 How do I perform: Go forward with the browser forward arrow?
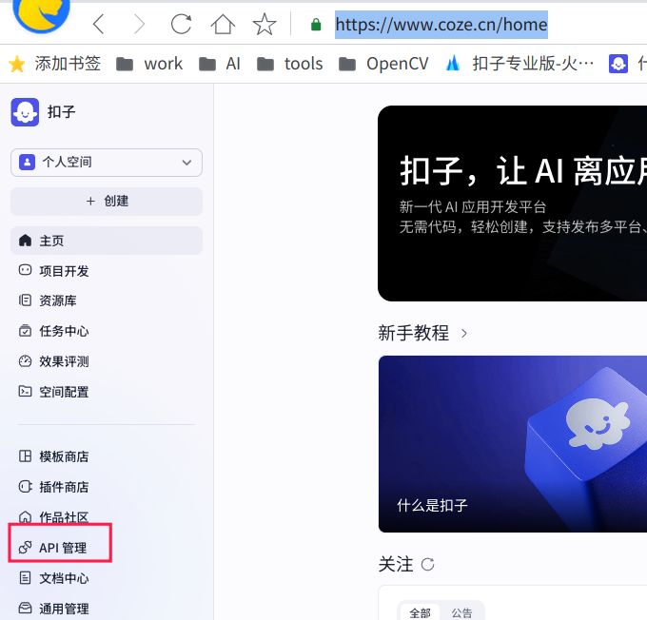140,24
